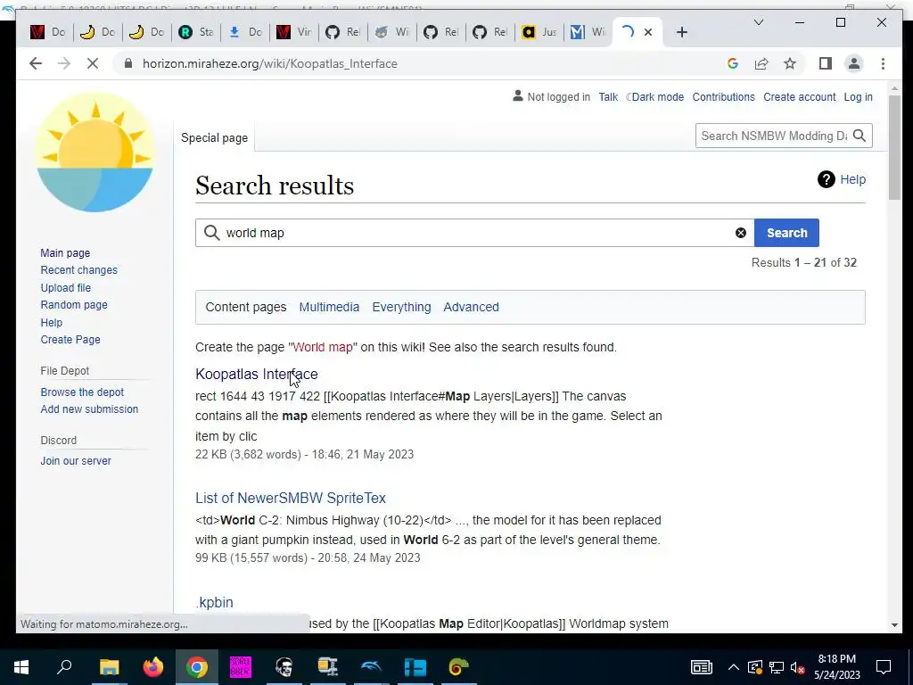
Task: Open the Talk link at top
Action: click(x=608, y=96)
